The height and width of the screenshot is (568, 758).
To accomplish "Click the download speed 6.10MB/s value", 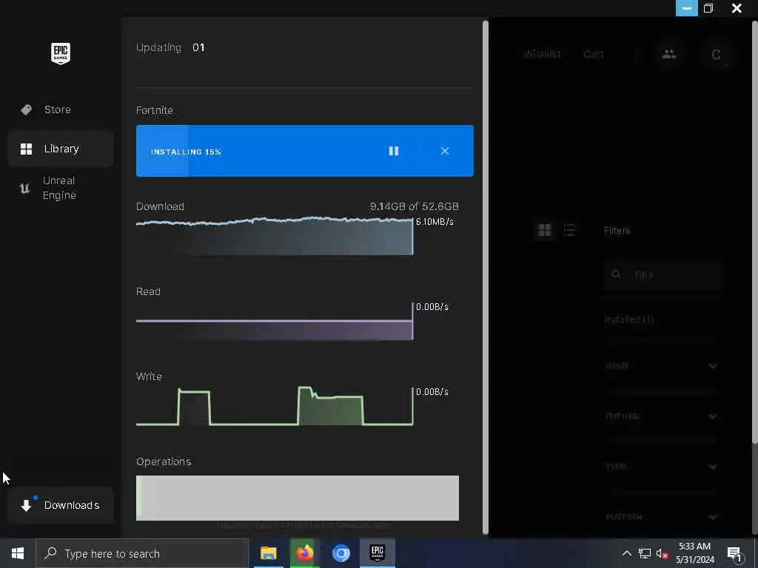I will [435, 222].
